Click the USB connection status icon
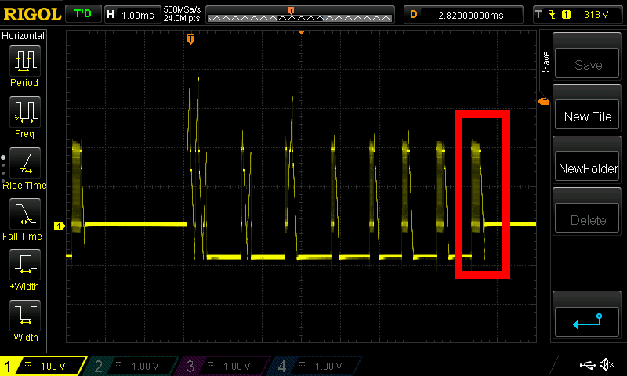The width and height of the screenshot is (627, 376). (x=587, y=365)
